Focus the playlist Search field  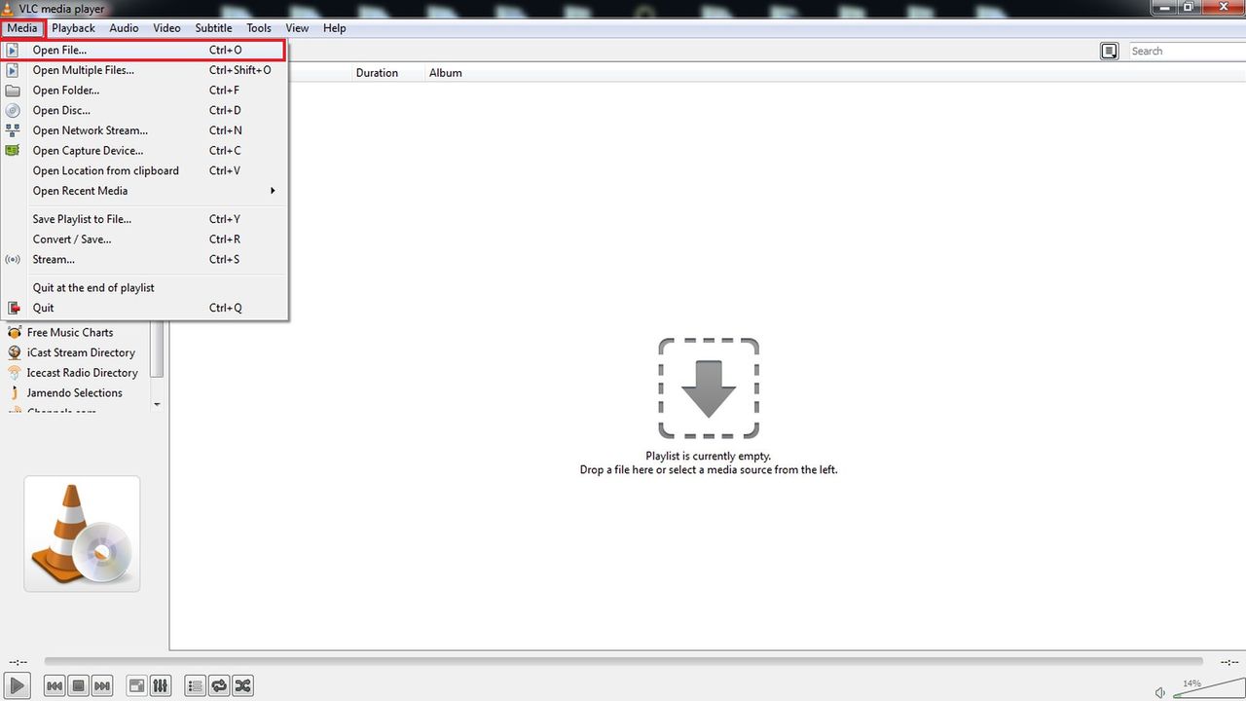(1186, 51)
